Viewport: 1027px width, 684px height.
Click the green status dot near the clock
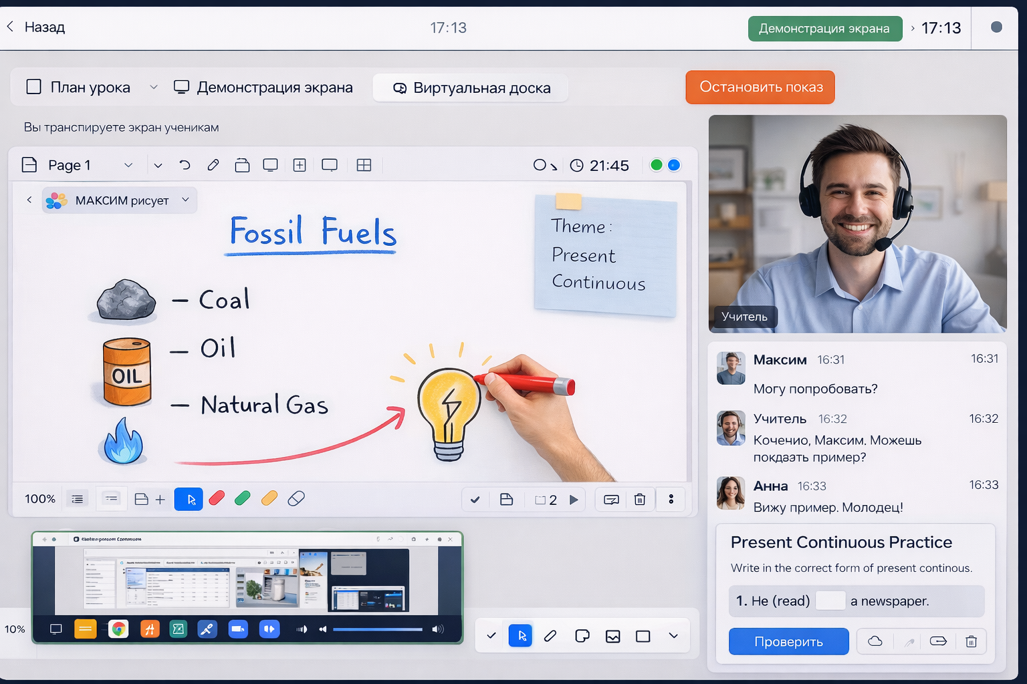(x=657, y=165)
